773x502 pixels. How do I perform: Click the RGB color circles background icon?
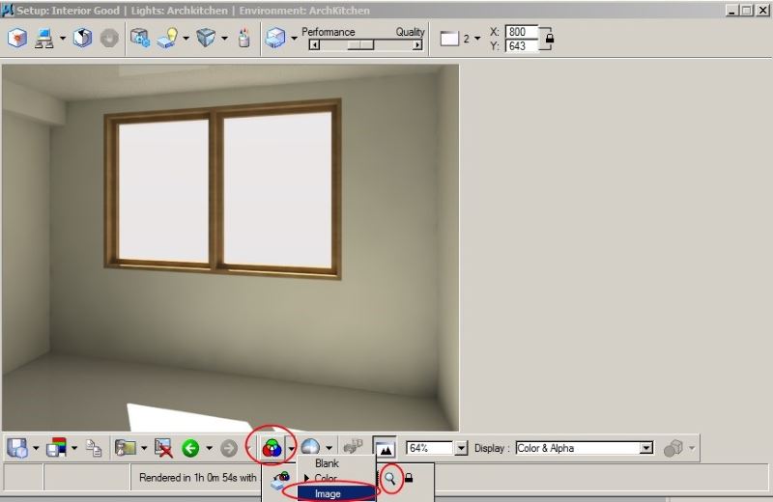[272, 448]
